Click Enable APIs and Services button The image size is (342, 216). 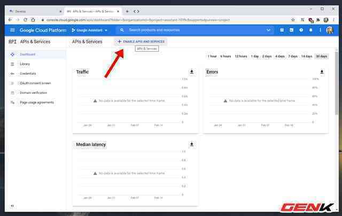coord(141,42)
